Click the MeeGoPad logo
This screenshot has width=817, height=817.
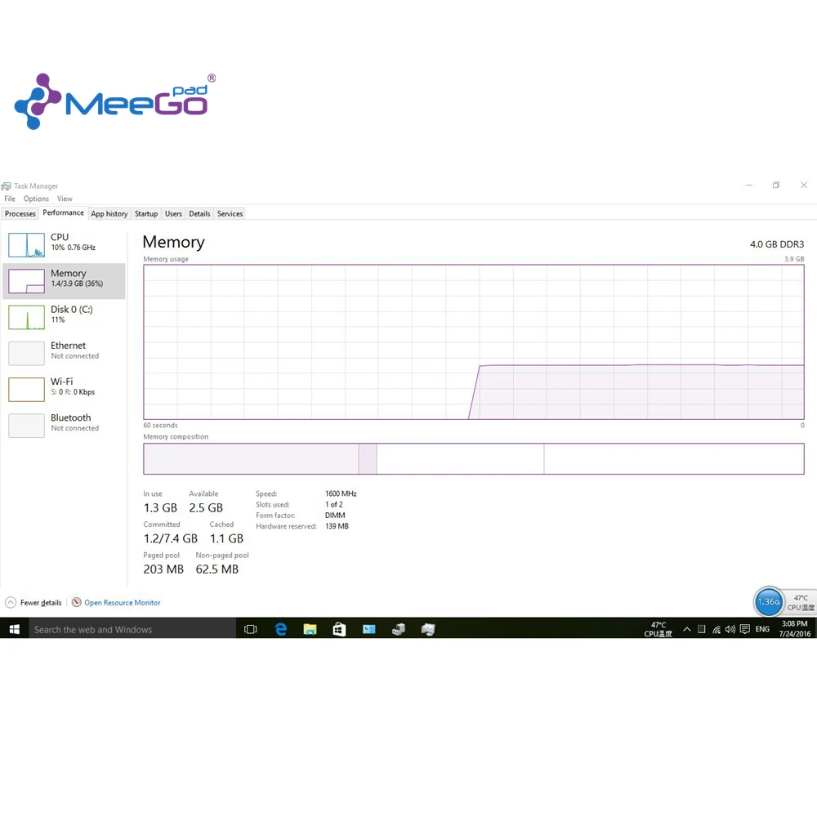[115, 101]
